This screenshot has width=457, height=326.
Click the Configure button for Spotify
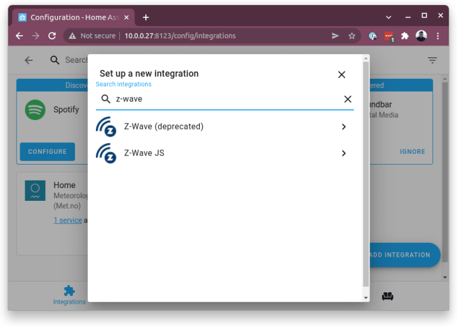47,151
